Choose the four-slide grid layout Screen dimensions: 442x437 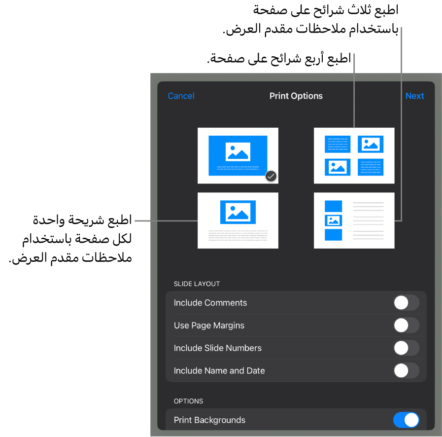coord(354,155)
